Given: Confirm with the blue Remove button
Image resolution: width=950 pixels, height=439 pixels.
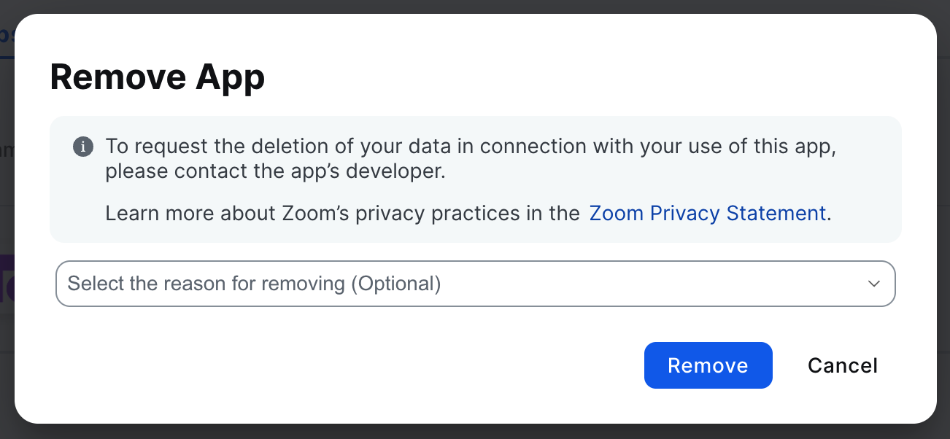Looking at the screenshot, I should [708, 365].
